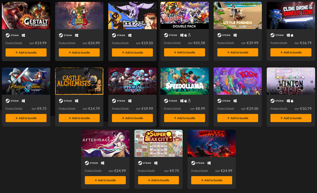317x193 pixels.
Task: Add Little Friends Puppy Island to bundle
Action: [238, 52]
